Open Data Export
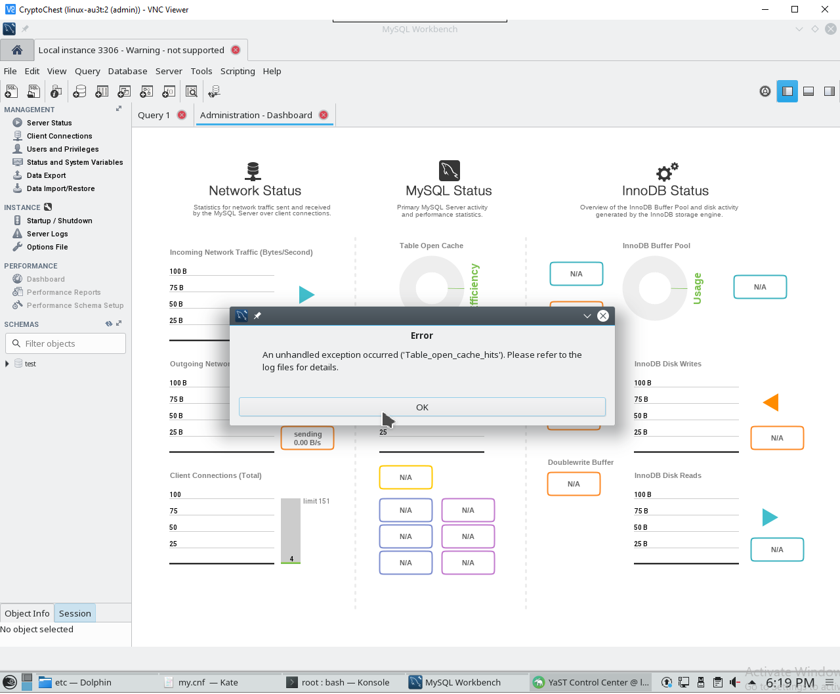840x694 pixels. pyautogui.click(x=46, y=175)
